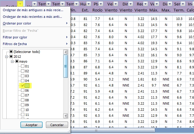Click the filter menu resize grip corner
The width and height of the screenshot is (194, 134).
click(69, 132)
